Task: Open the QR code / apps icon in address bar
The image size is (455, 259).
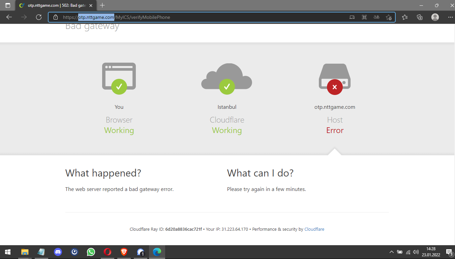Action: pos(364,17)
